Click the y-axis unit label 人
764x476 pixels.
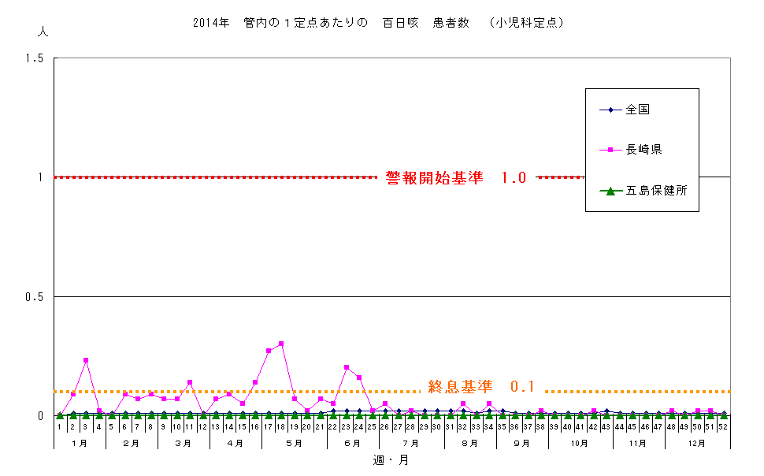(43, 32)
